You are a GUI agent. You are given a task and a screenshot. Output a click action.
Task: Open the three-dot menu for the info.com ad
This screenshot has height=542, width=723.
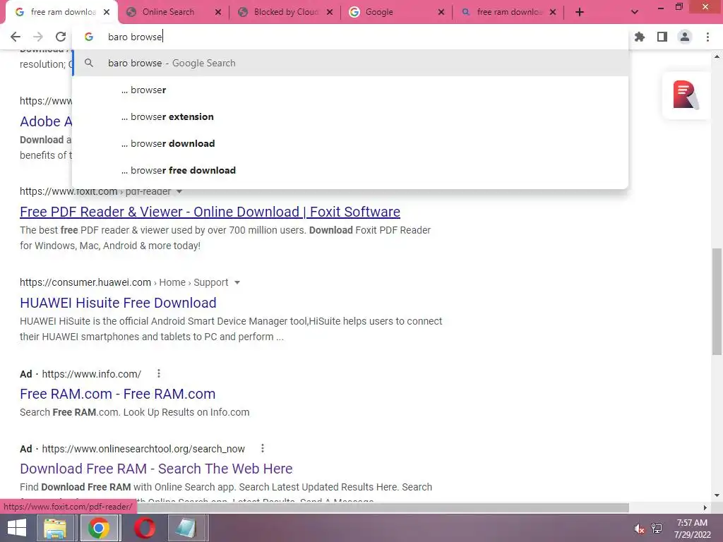[159, 374]
